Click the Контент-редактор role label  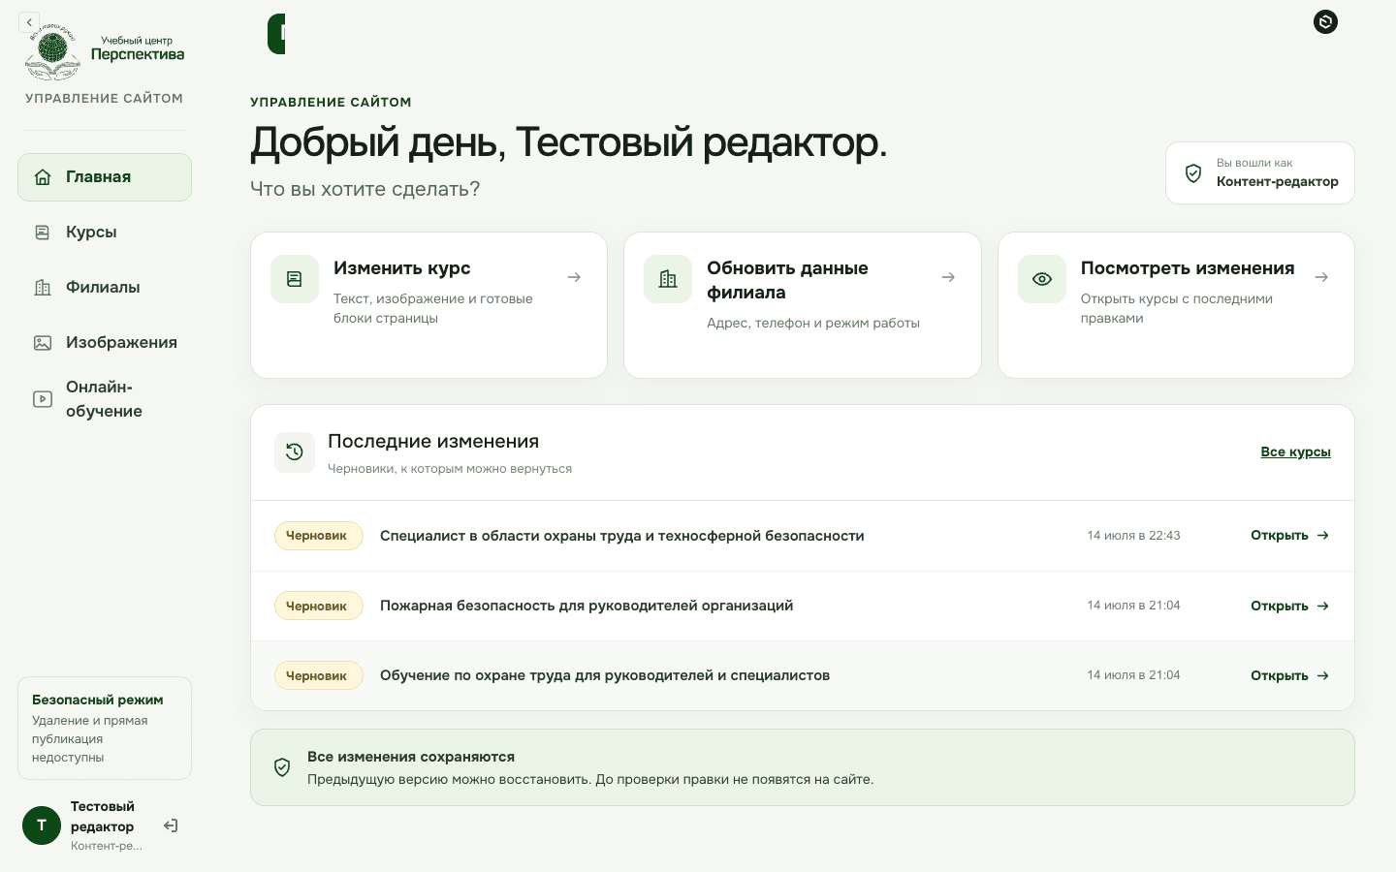[x=1277, y=181]
